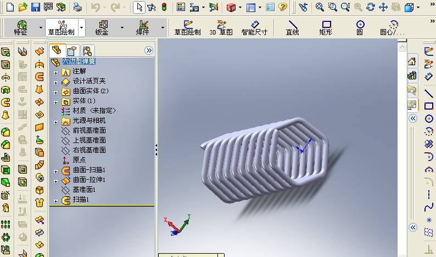Image resolution: width=436 pixels, height=257 pixels.
Task: Click the Zoom to Area magnifier
Action: (x=332, y=7)
